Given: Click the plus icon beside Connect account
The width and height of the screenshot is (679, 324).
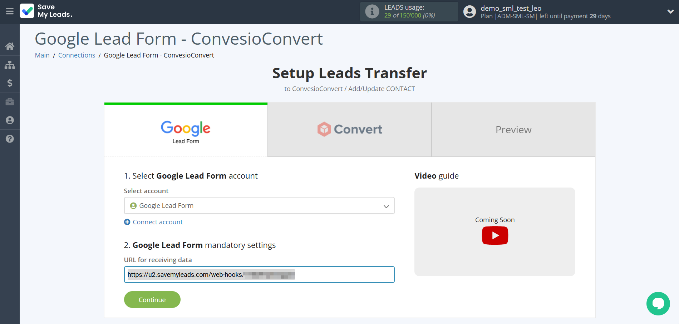Looking at the screenshot, I should coord(127,222).
